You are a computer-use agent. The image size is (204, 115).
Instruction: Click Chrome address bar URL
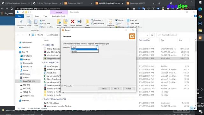(40, 9)
